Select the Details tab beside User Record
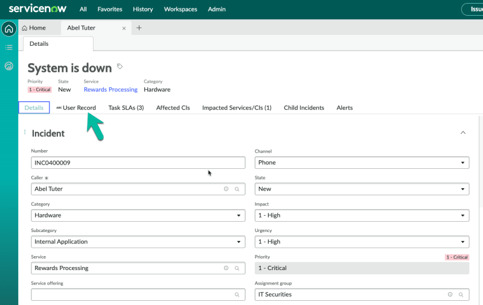The width and height of the screenshot is (483, 305). coord(34,108)
